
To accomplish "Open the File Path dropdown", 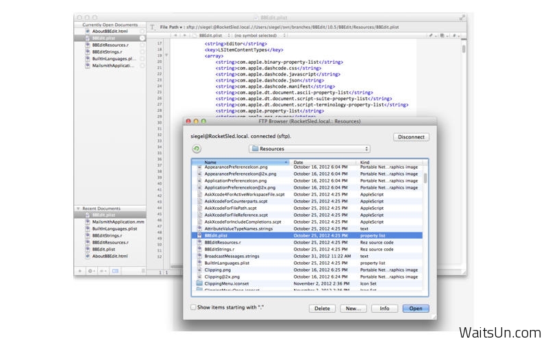I will [171, 27].
